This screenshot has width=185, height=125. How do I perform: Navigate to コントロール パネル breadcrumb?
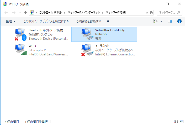pos(50,13)
